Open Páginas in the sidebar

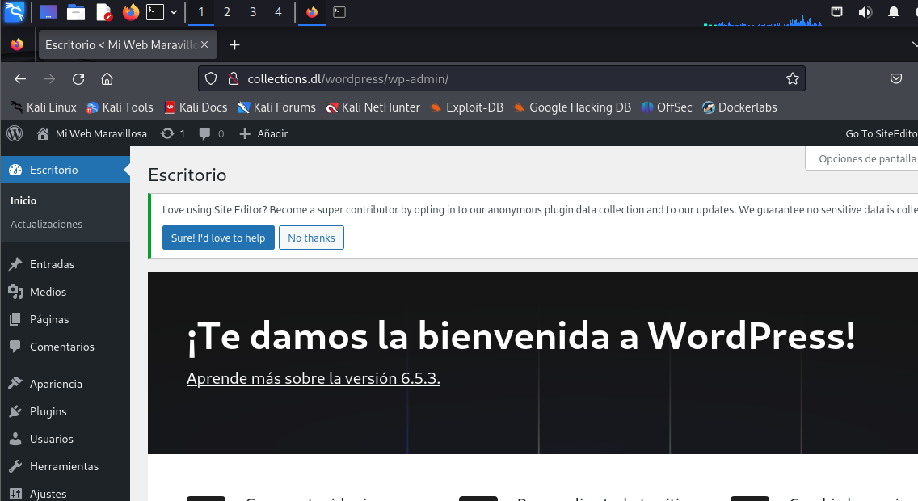[x=65, y=319]
